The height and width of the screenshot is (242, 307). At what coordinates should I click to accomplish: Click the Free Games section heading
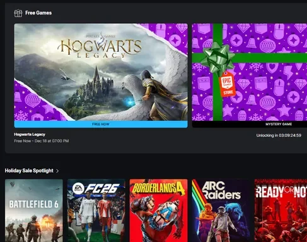tap(38, 13)
